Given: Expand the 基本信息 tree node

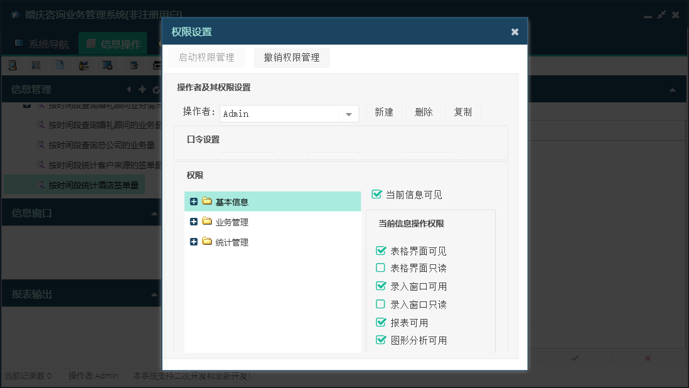Looking at the screenshot, I should [x=193, y=202].
